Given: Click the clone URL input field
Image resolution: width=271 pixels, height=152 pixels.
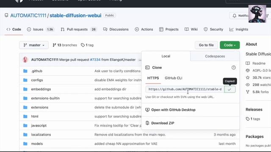Looking at the screenshot, I should coord(185,89).
